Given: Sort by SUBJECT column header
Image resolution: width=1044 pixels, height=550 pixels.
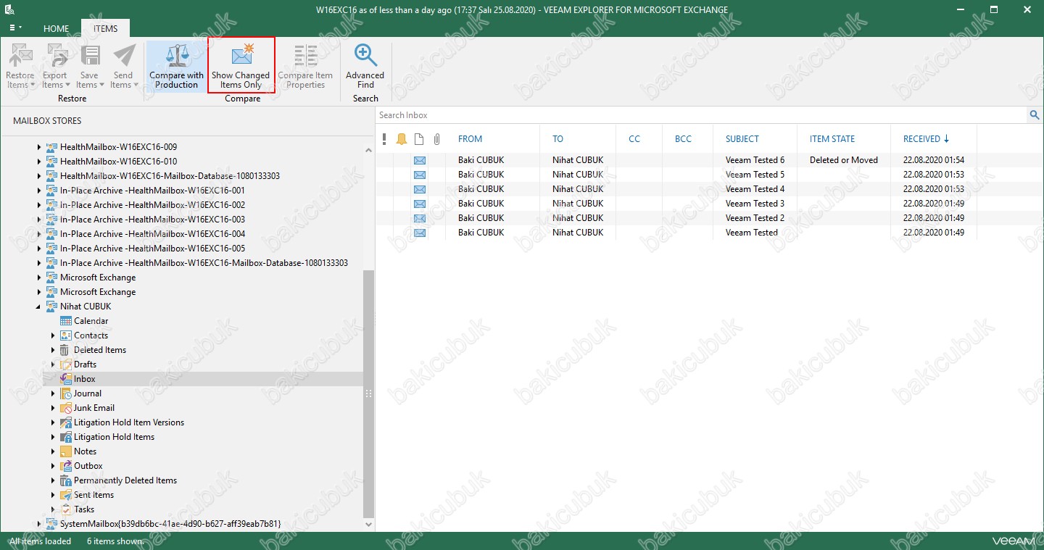Looking at the screenshot, I should coord(742,139).
